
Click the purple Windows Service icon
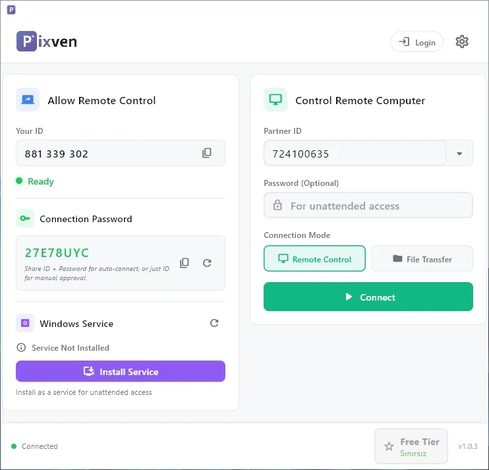[25, 323]
